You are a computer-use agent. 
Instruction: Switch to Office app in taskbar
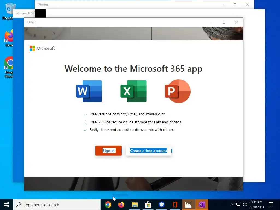175,205
